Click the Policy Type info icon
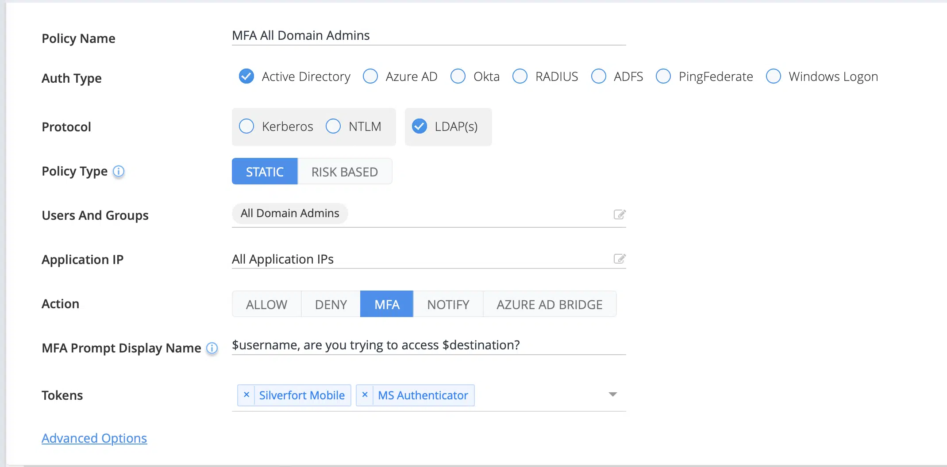The height and width of the screenshot is (467, 947). [x=119, y=171]
